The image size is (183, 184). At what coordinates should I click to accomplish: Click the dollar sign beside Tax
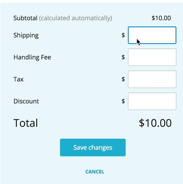click(123, 79)
